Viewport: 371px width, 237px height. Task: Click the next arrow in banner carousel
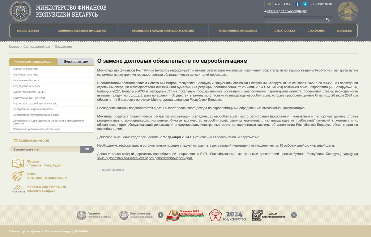tap(294, 215)
